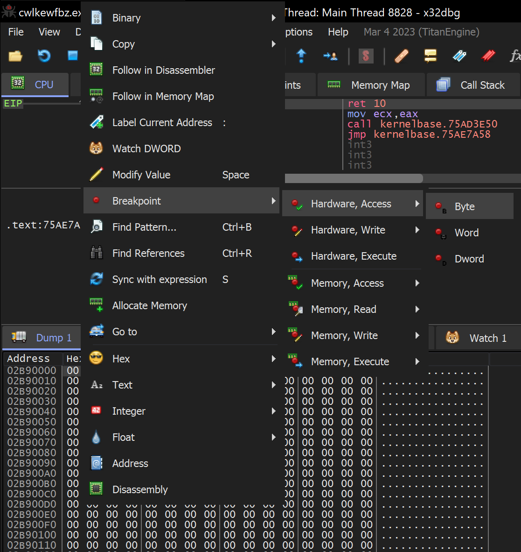The width and height of the screenshot is (521, 552).
Task: Open the Float submenu entry
Action: tap(181, 437)
